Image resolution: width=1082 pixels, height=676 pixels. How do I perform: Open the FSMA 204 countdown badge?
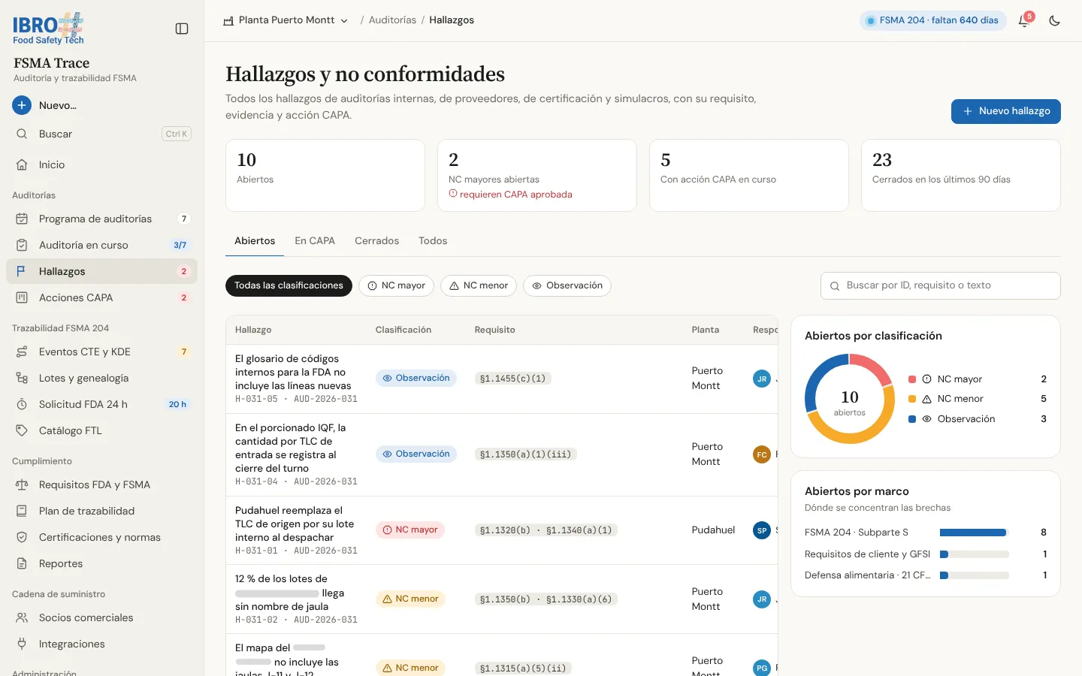(932, 20)
